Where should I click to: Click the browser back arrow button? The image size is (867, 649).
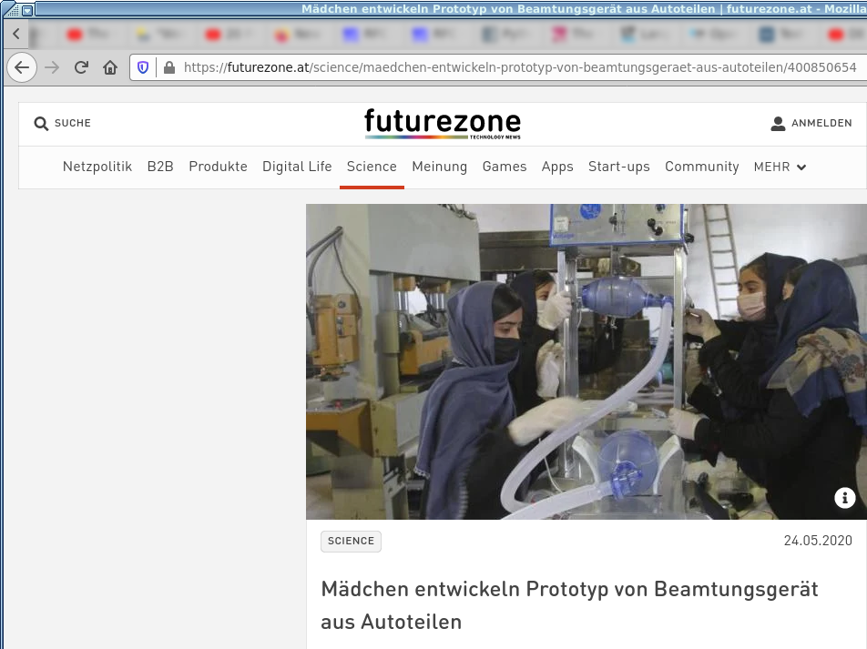[x=22, y=67]
